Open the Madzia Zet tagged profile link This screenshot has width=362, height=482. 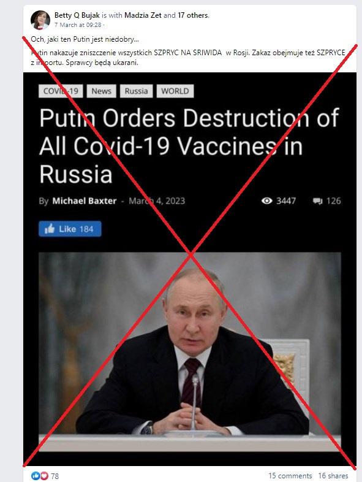pyautogui.click(x=143, y=15)
